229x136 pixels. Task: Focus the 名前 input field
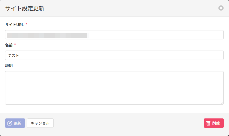click(x=114, y=55)
